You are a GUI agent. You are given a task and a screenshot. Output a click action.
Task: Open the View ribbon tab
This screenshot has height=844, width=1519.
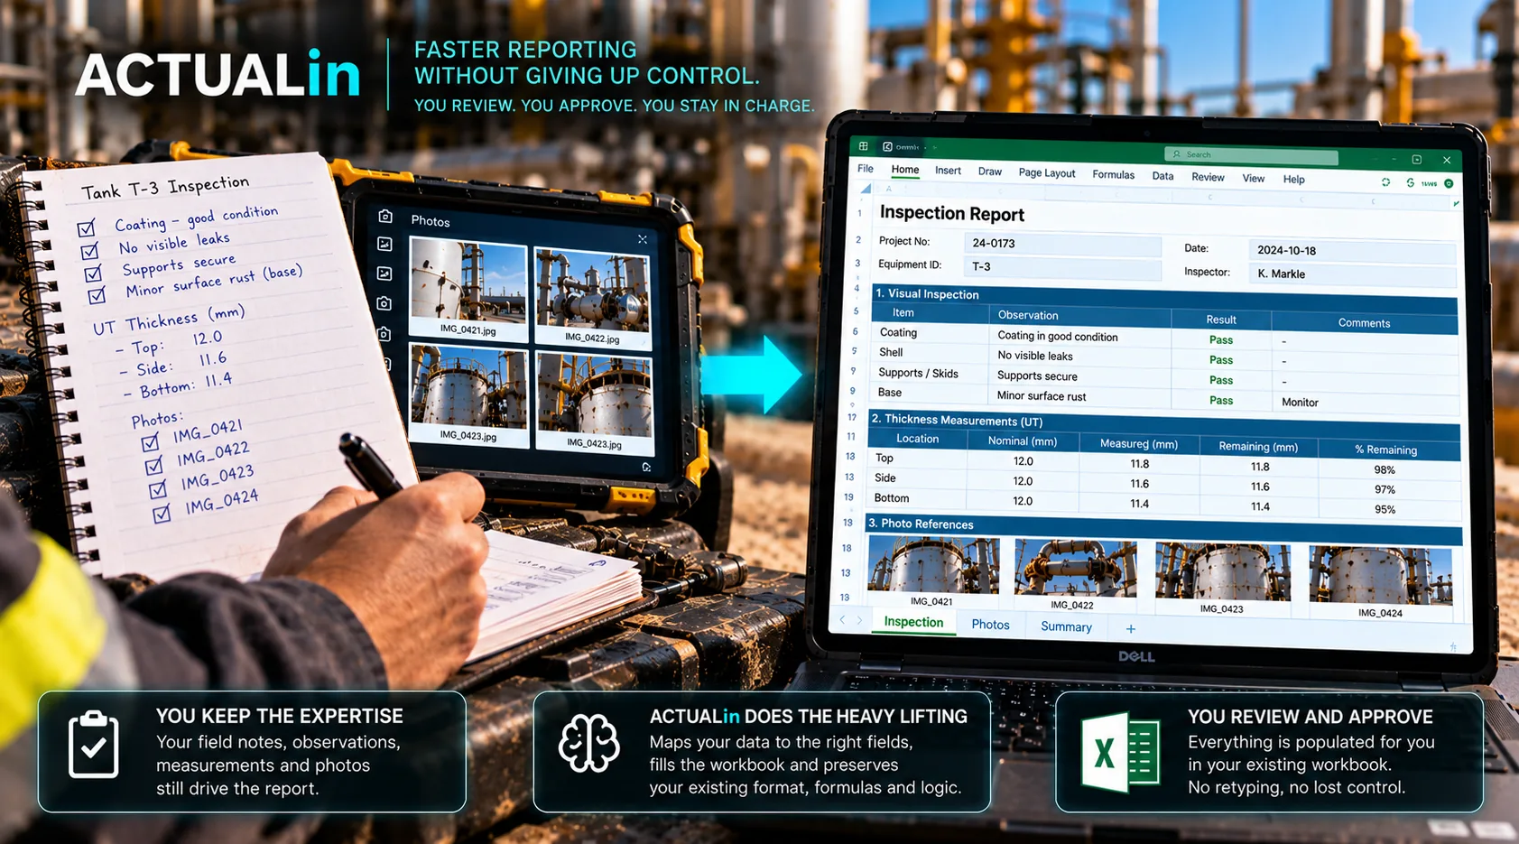pos(1254,178)
